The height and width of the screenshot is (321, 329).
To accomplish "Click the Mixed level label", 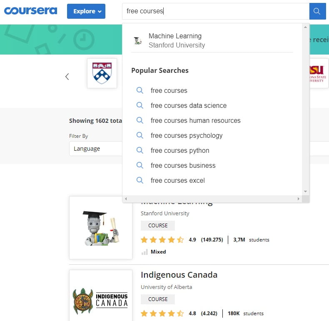I will [x=158, y=252].
